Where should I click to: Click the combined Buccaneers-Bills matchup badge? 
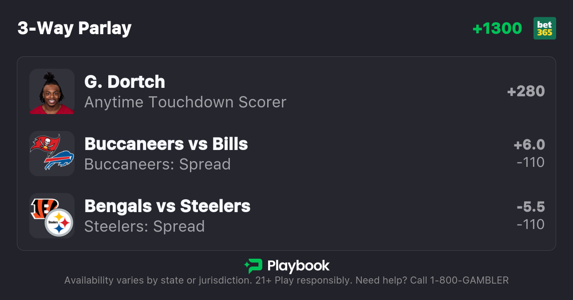pyautogui.click(x=51, y=153)
